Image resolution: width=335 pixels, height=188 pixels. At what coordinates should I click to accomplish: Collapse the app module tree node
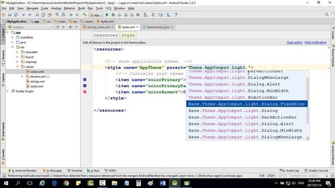click(x=8, y=32)
